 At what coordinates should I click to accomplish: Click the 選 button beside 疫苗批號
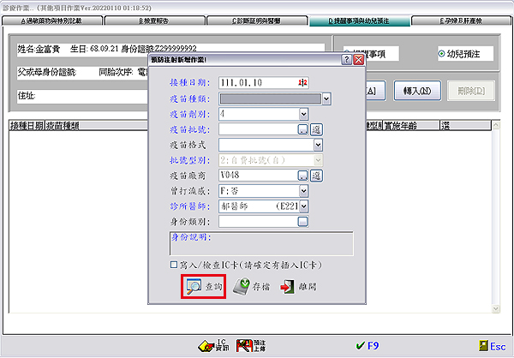316,129
